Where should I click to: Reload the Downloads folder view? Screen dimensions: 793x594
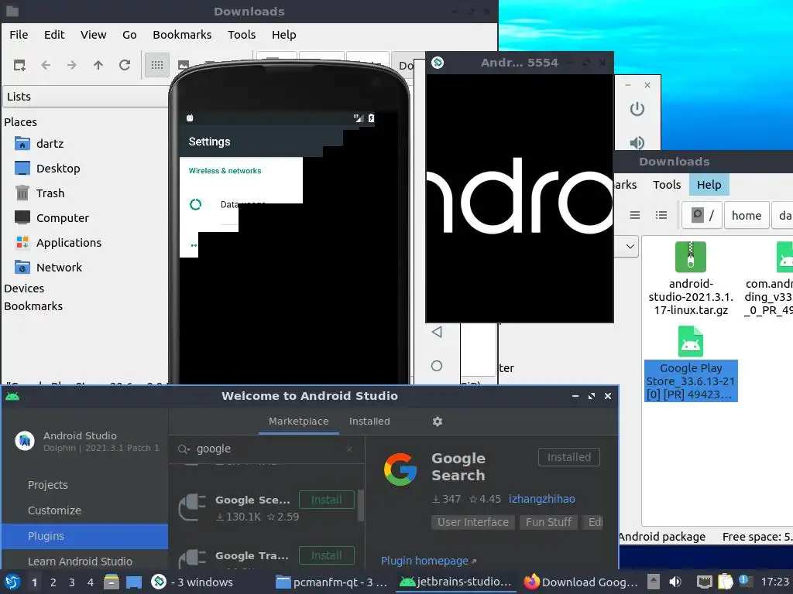pos(125,65)
